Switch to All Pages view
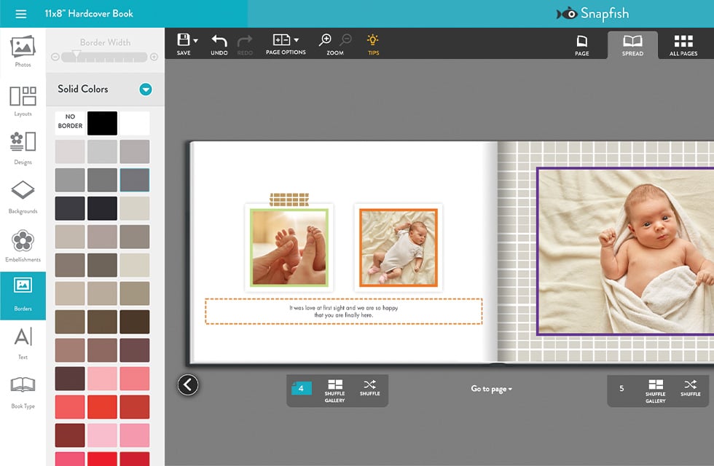This screenshot has width=714, height=466. [x=683, y=44]
